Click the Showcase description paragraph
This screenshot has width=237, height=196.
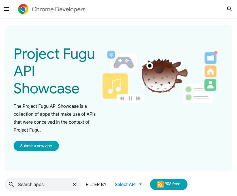55,118
